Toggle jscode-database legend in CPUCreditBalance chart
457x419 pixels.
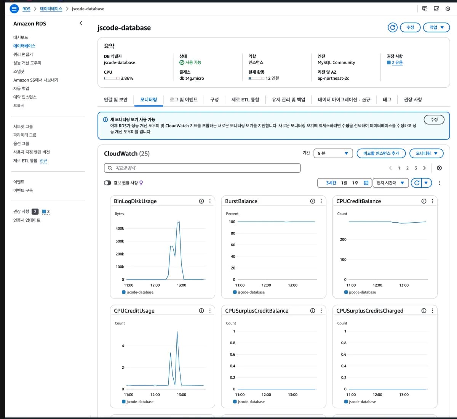coord(360,292)
